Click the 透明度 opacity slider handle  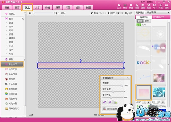122,86
